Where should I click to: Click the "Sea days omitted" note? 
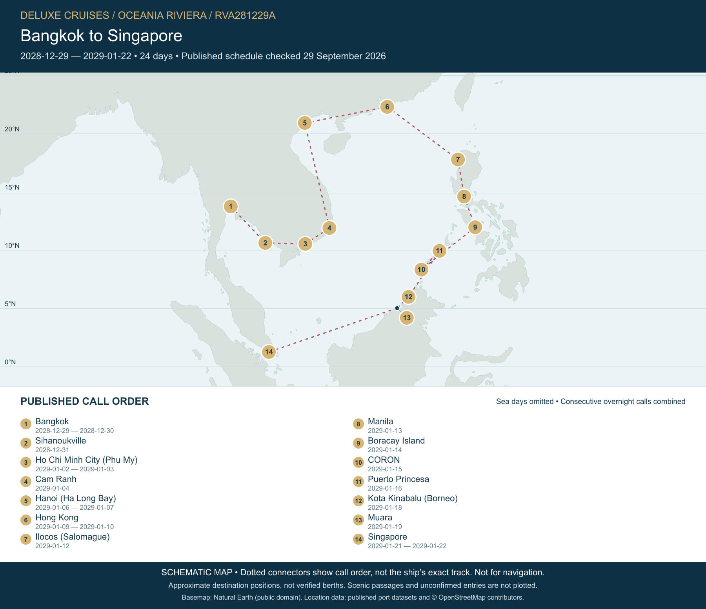(525, 402)
